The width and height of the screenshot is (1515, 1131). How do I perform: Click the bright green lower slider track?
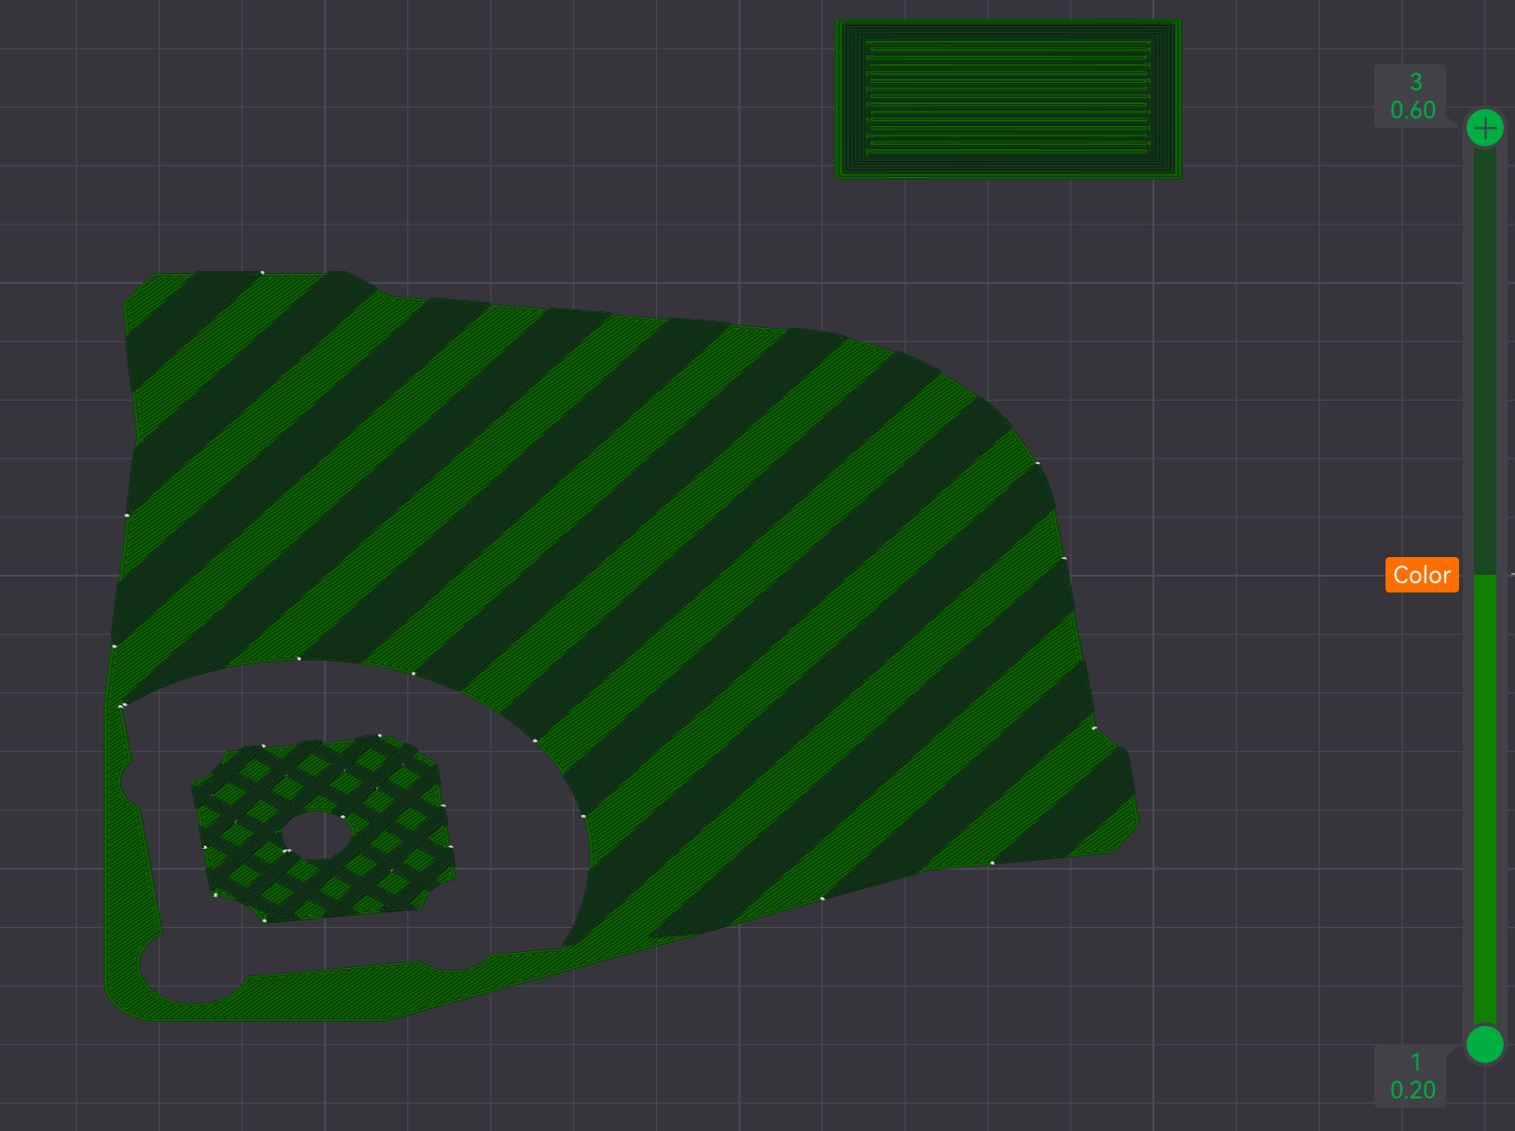coord(1484,800)
